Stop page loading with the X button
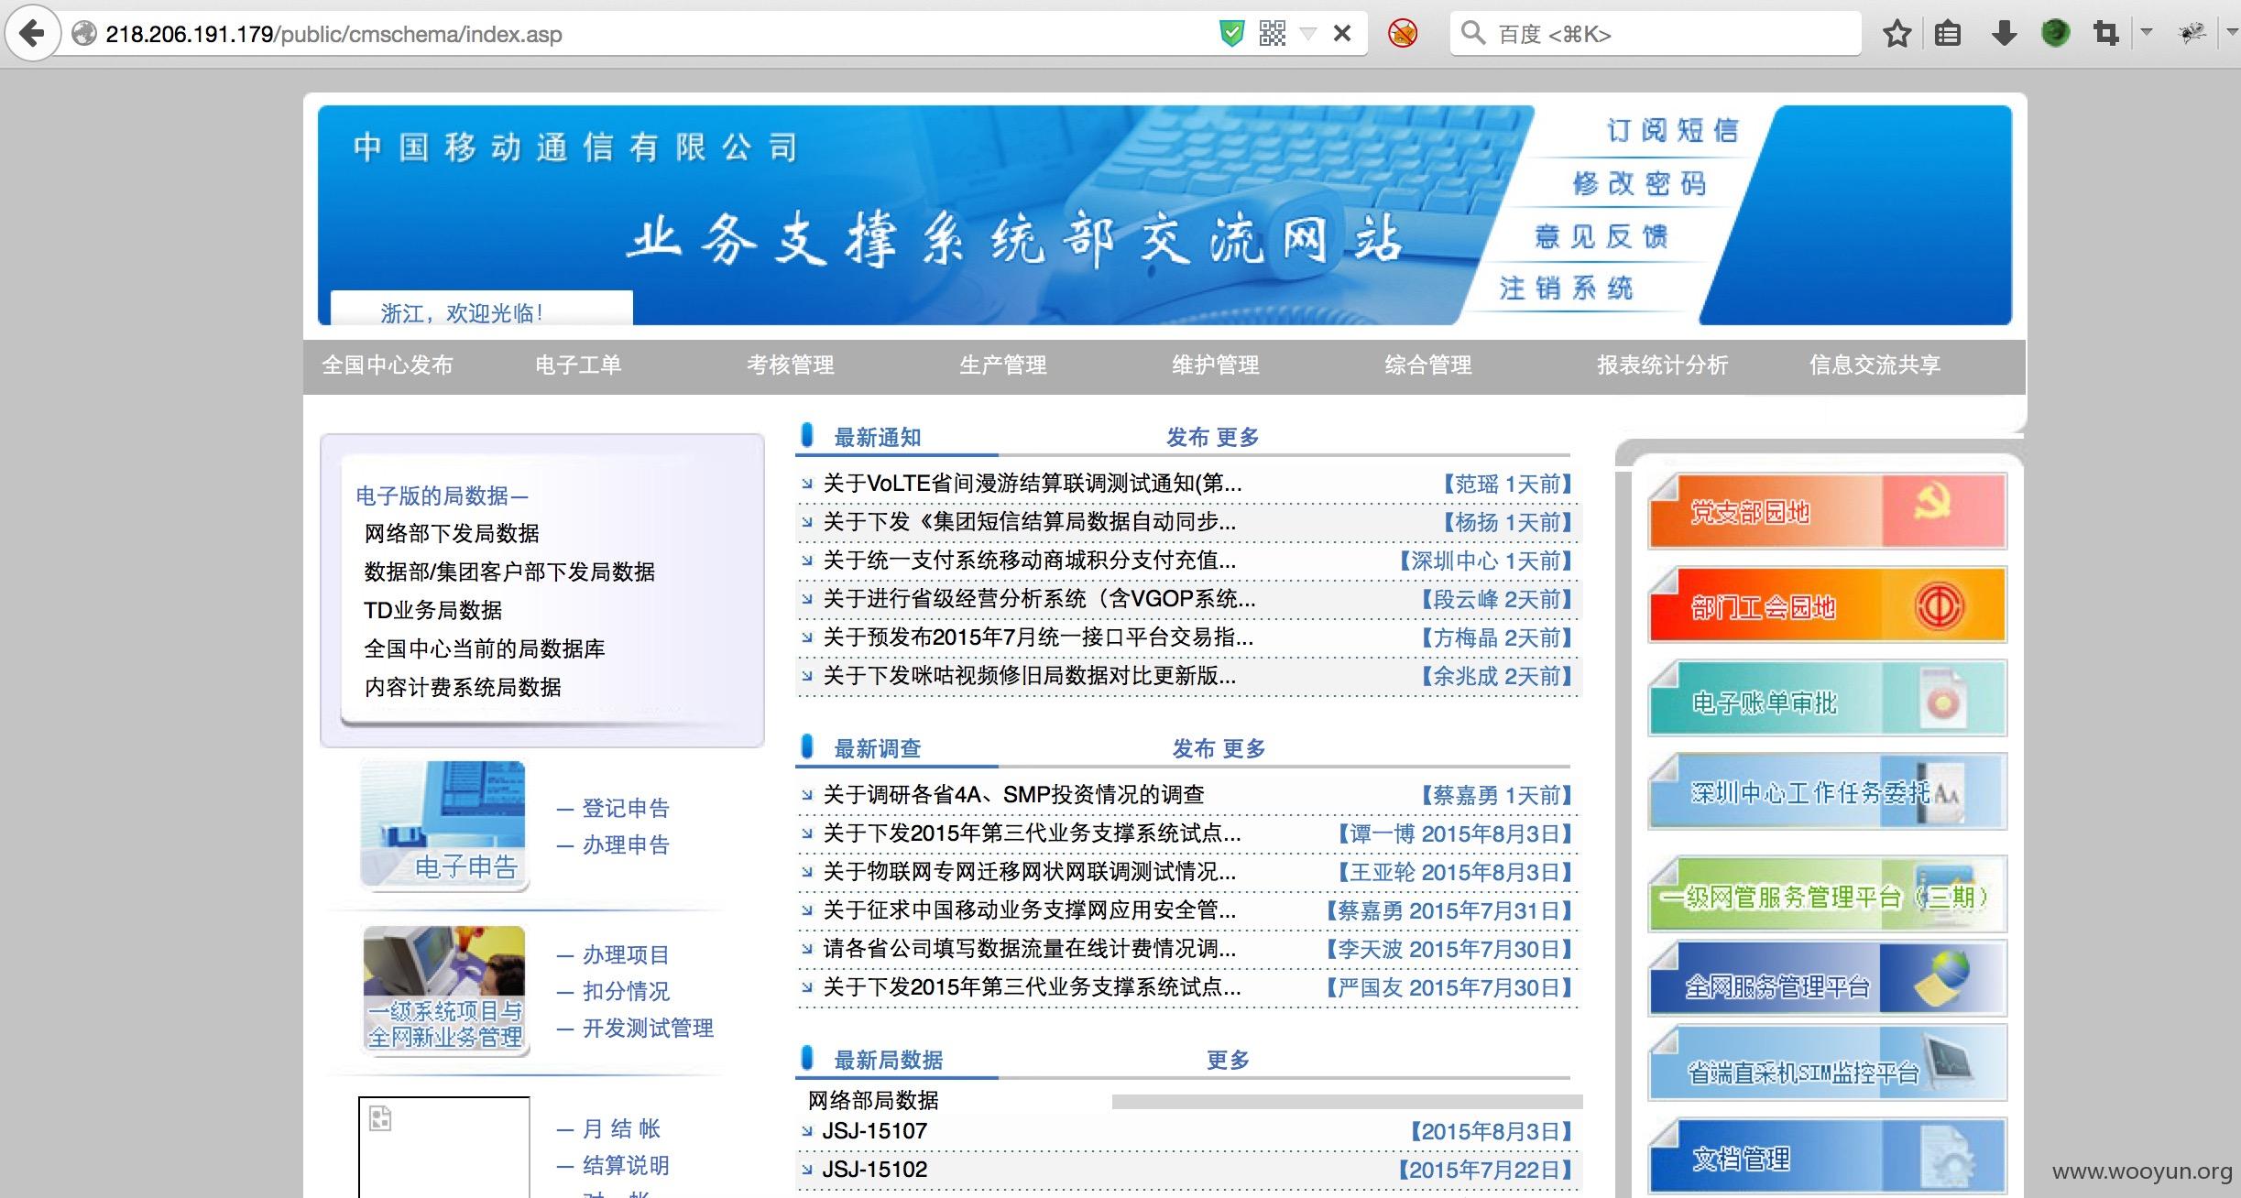 pos(1342,34)
